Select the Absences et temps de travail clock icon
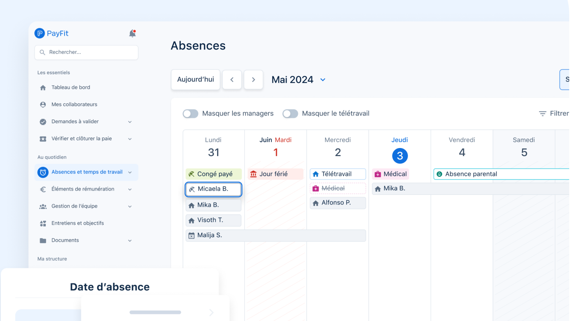This screenshot has height=321, width=571. (43, 172)
